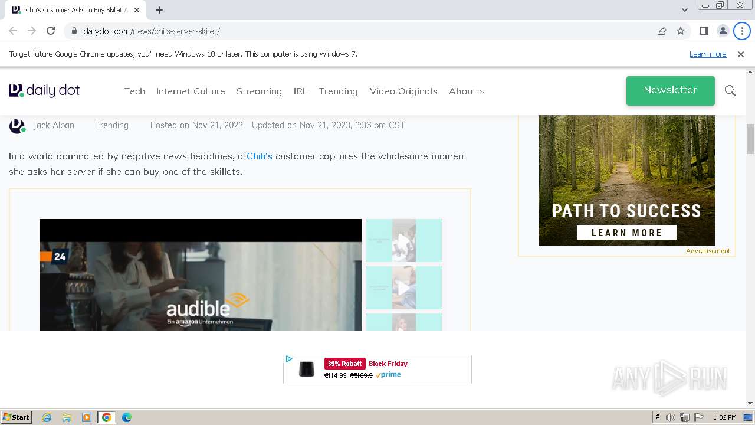The image size is (755, 425).
Task: Open the Chili's link in article
Action: pyautogui.click(x=260, y=156)
